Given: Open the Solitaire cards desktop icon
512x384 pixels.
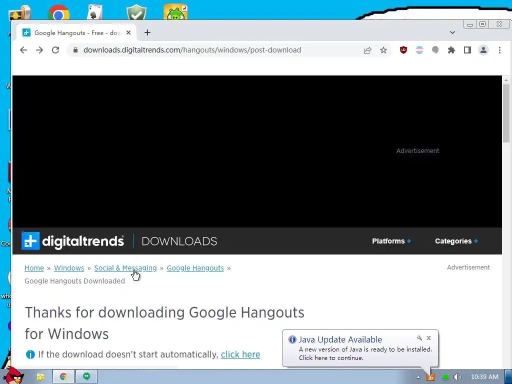Looking at the screenshot, I should tap(94, 12).
